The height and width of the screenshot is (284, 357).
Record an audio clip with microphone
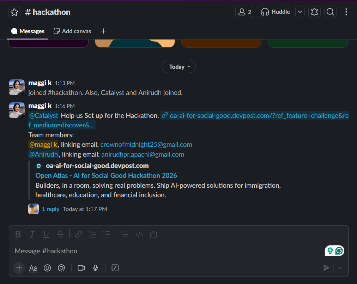click(x=95, y=268)
